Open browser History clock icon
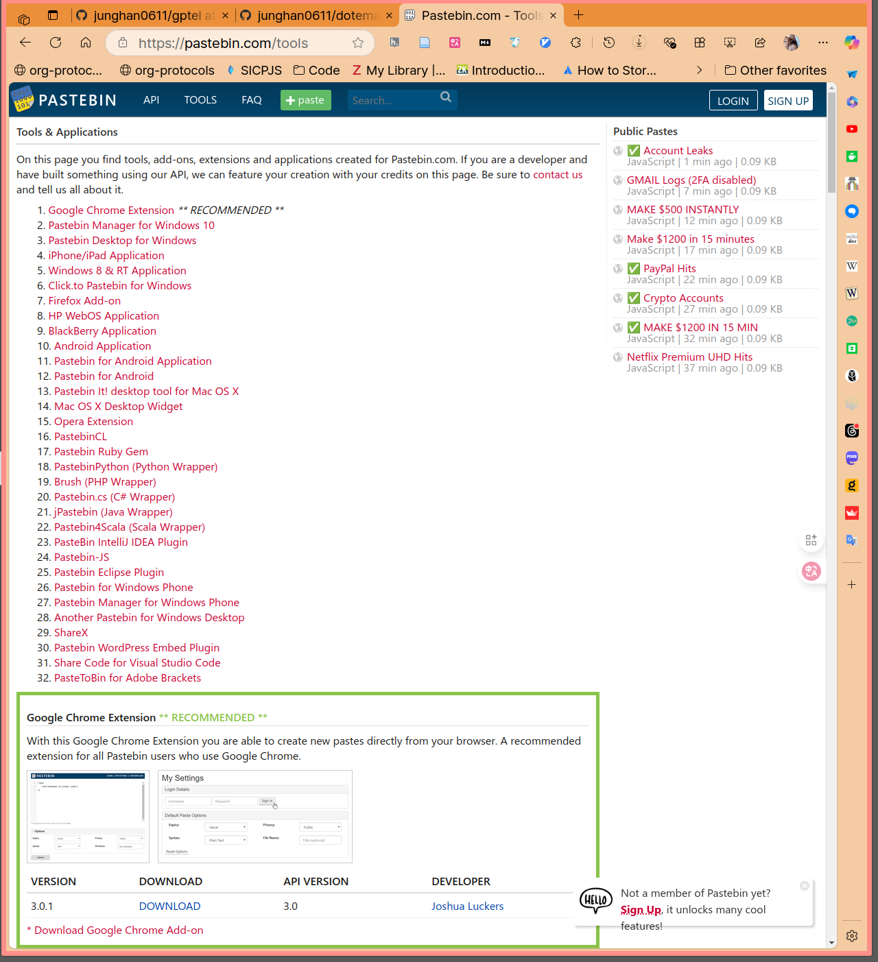878x962 pixels. 609,43
